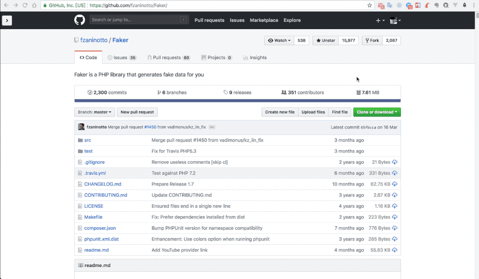Click New pull request button
Viewport: 479px width, 279px height.
(x=137, y=112)
